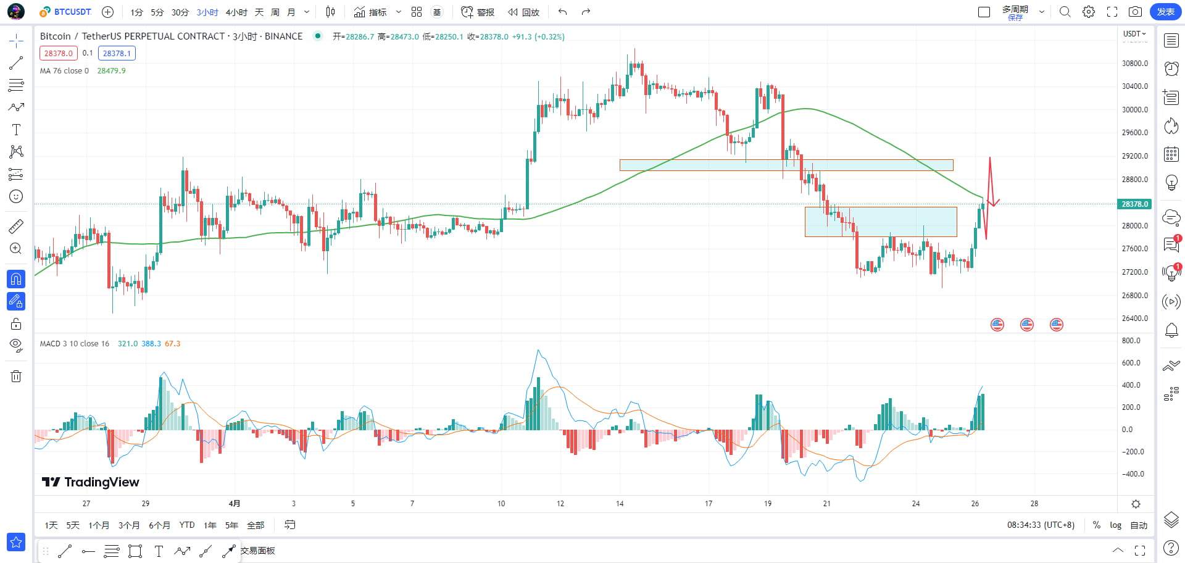The width and height of the screenshot is (1185, 563).
Task: Open the favorites star toolbar
Action: [x=16, y=542]
